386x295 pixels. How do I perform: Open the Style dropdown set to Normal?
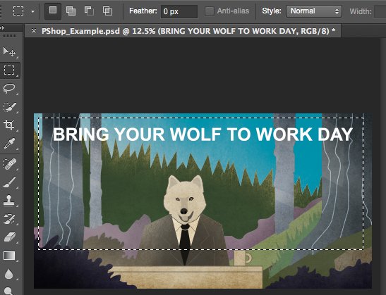(x=314, y=11)
